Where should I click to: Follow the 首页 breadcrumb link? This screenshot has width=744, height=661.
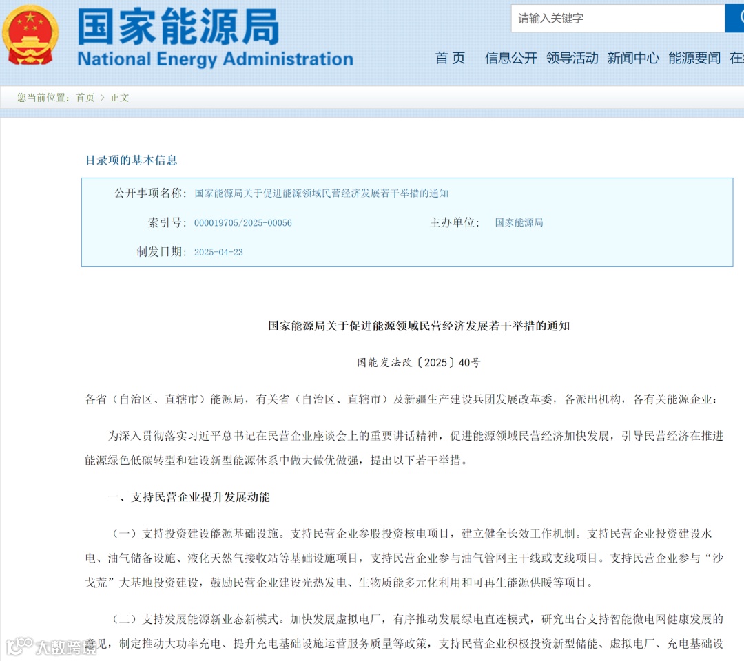85,98
